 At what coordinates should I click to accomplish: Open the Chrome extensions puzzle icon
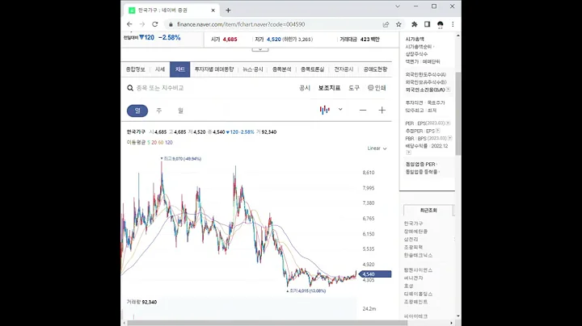(414, 24)
